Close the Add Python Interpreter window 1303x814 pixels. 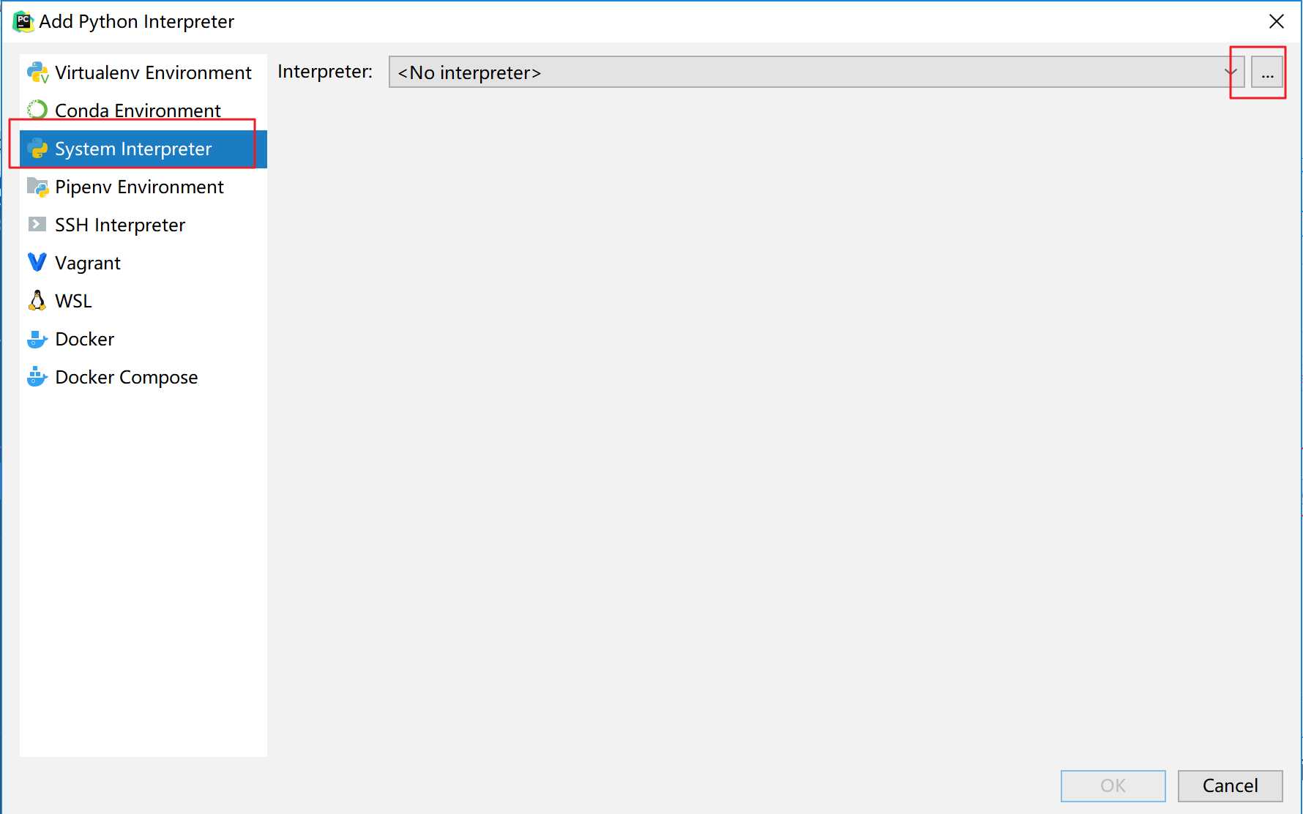coord(1277,21)
